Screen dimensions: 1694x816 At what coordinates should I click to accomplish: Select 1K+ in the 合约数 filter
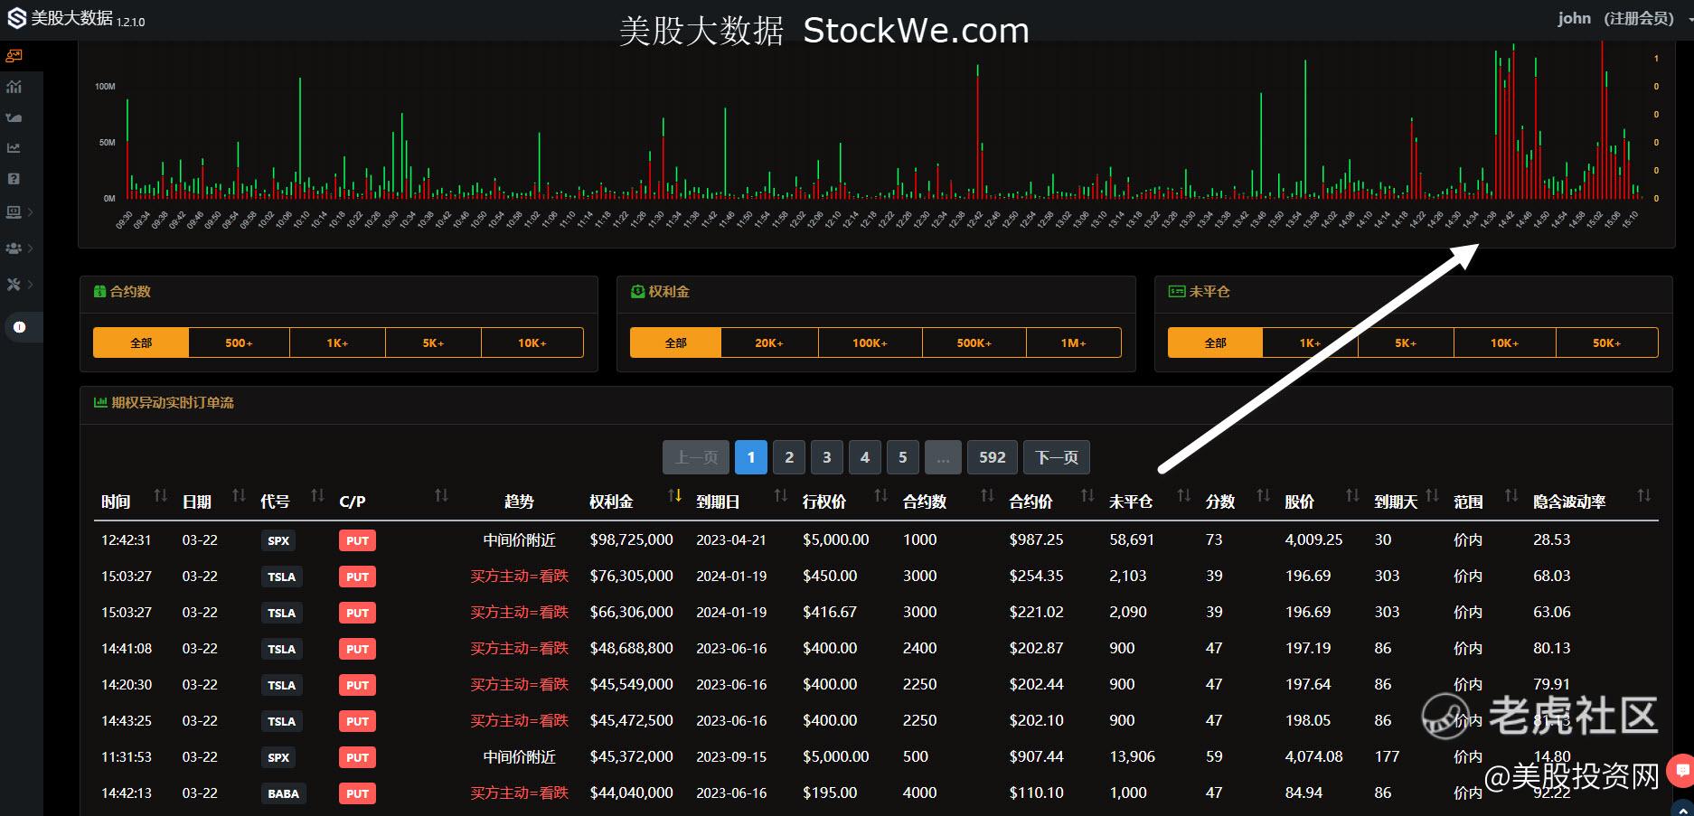[337, 342]
